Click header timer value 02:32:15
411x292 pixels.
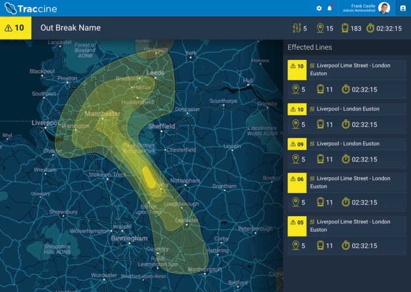point(389,28)
